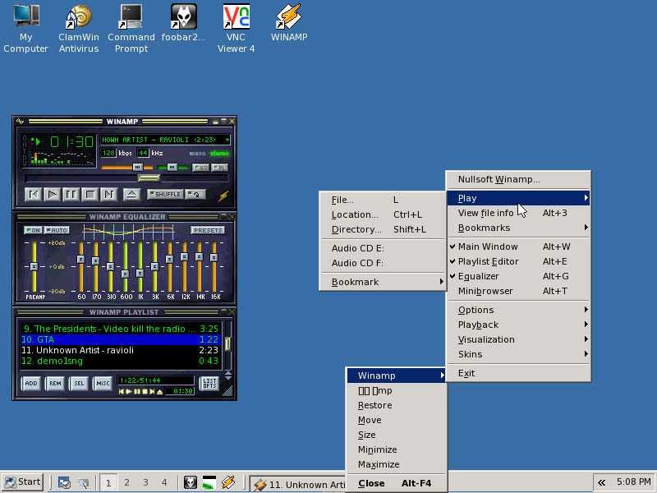Click the eject open-file button
This screenshot has height=493, width=657.
pos(131,195)
